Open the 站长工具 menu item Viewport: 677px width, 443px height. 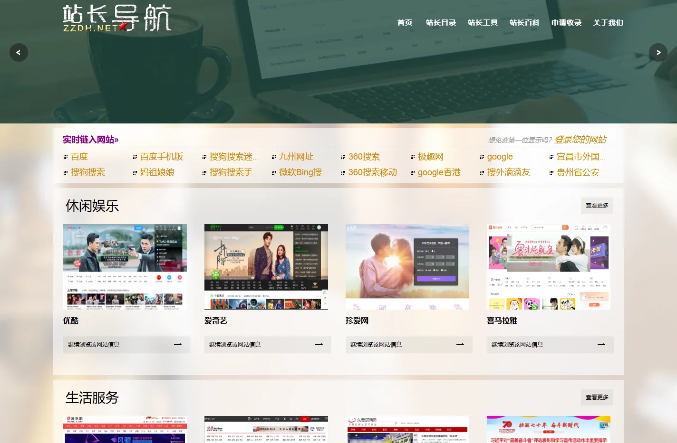(x=483, y=22)
